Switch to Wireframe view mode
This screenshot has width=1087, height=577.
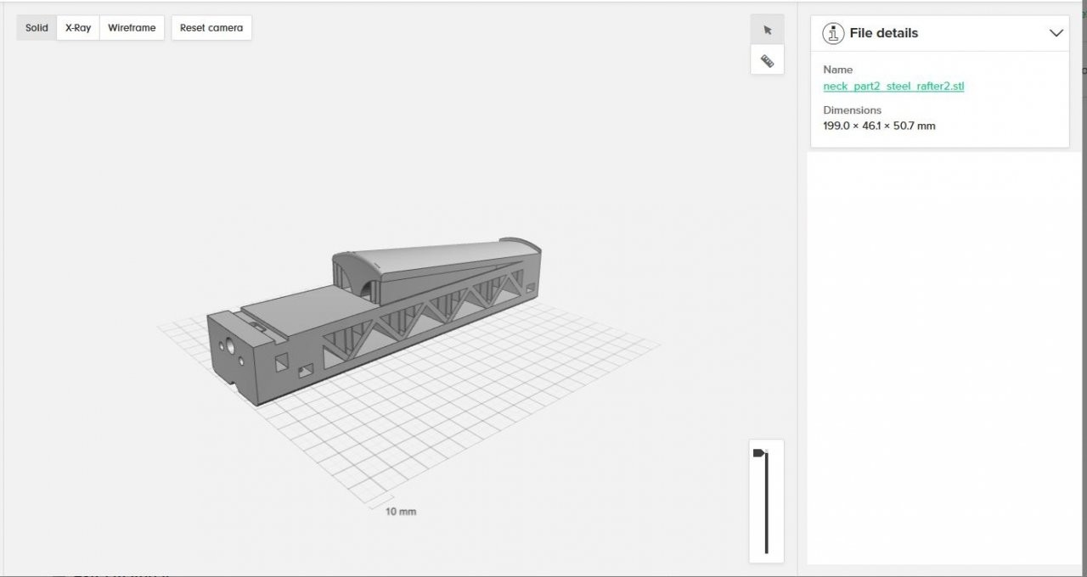(x=132, y=28)
